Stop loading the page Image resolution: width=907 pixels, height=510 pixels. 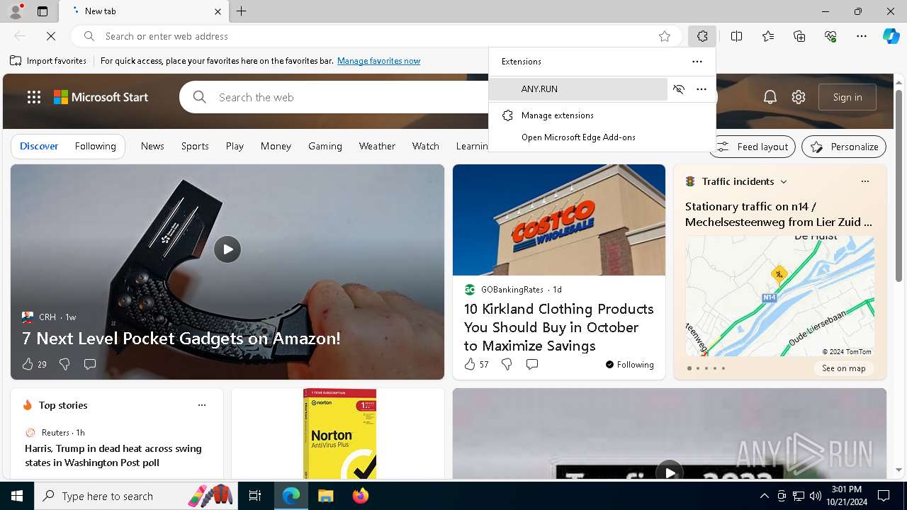point(51,36)
